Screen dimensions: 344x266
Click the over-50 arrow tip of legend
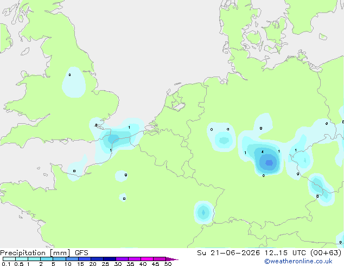[x=172, y=259]
